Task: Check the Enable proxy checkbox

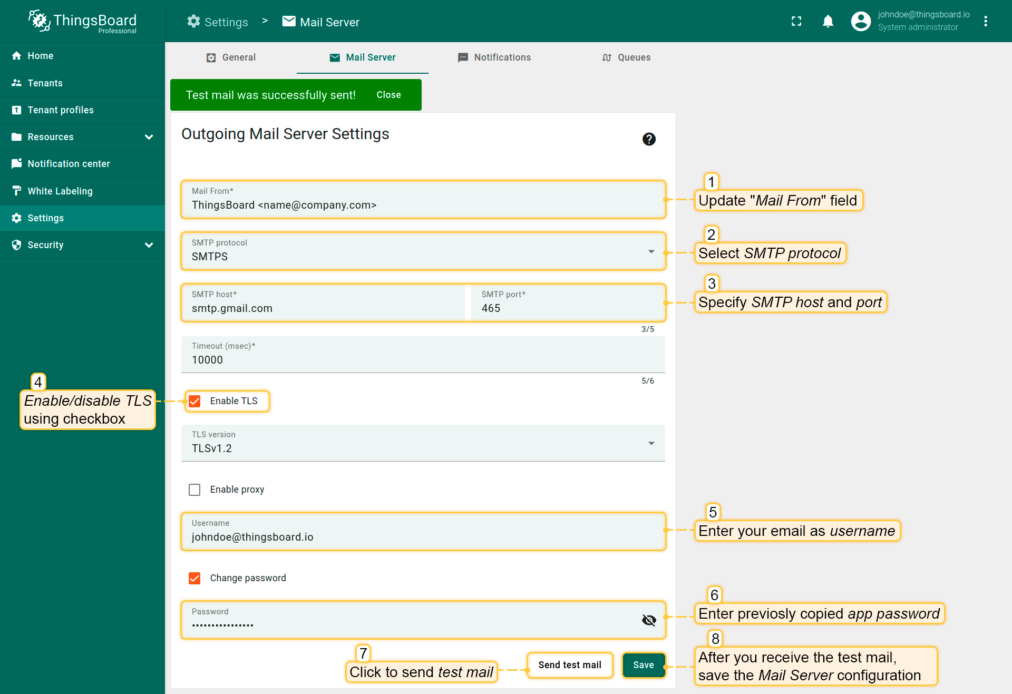Action: point(194,490)
